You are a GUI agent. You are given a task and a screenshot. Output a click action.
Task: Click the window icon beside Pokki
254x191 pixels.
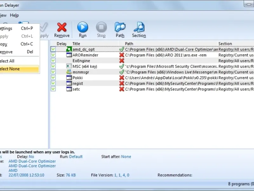69,77
